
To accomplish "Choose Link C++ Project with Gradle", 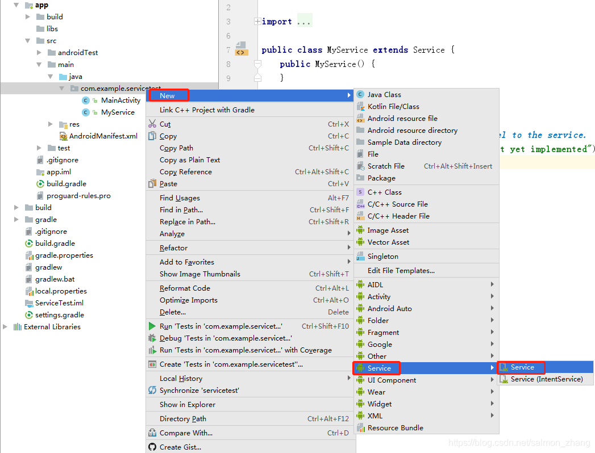I will tap(249, 110).
